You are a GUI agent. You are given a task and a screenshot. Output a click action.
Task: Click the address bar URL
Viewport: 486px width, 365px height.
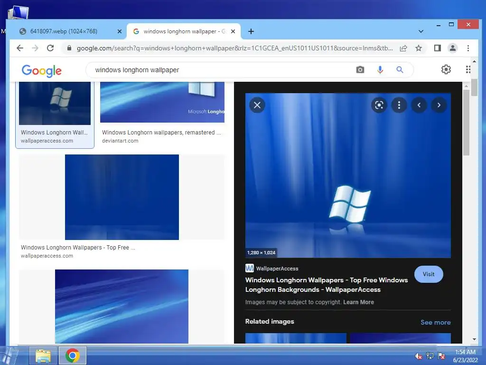(x=234, y=48)
